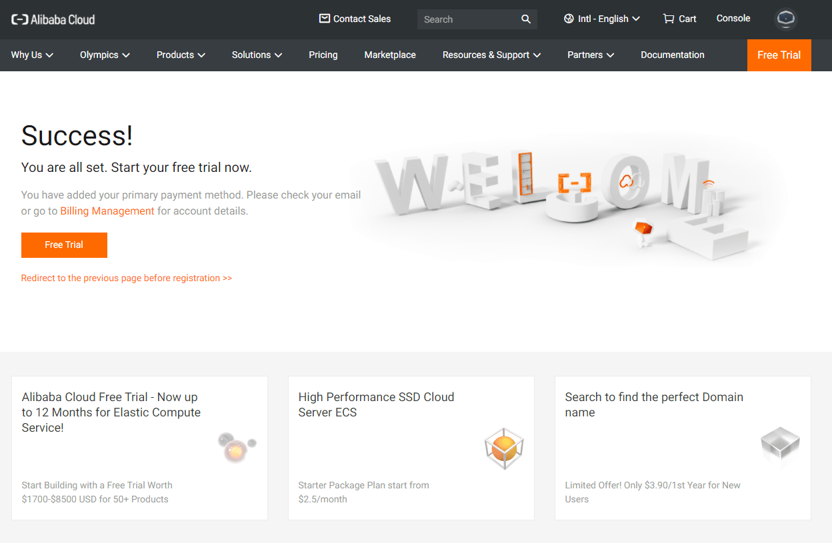Open Documentation from the nav bar

672,55
